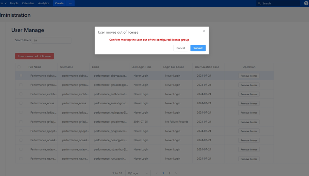Viewport: 309px width, 176px height.
Task: Check the Performance_zjoqpt row checkbox
Action: [21, 131]
